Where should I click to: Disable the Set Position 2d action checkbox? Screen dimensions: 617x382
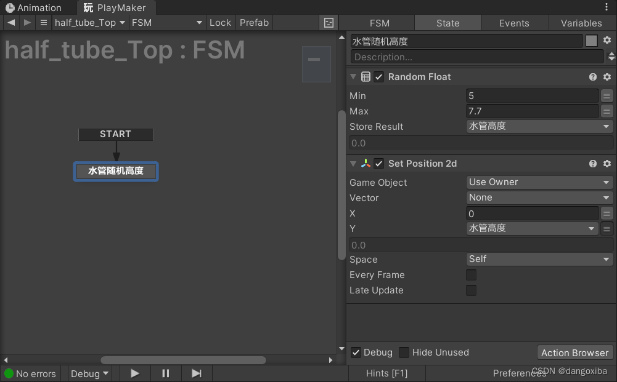click(378, 164)
